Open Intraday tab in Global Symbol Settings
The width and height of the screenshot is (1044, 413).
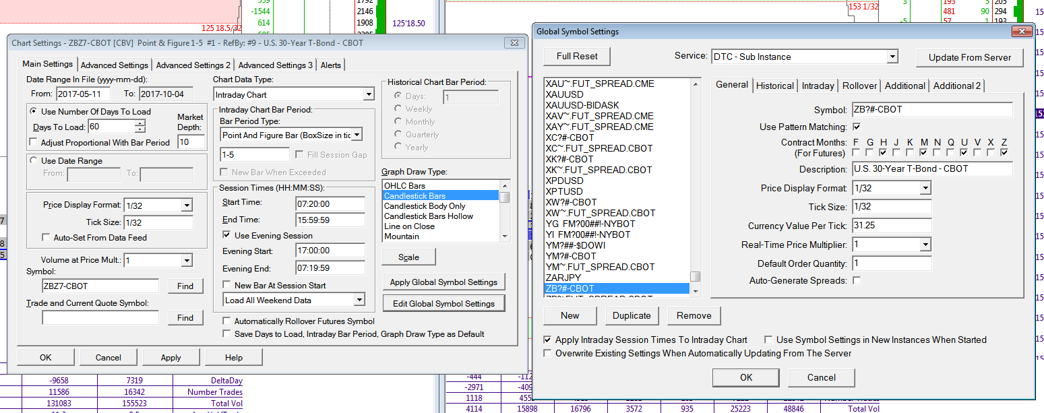click(x=818, y=86)
